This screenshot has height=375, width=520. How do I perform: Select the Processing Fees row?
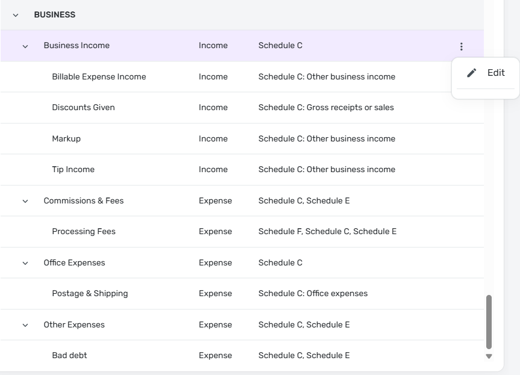tap(84, 232)
